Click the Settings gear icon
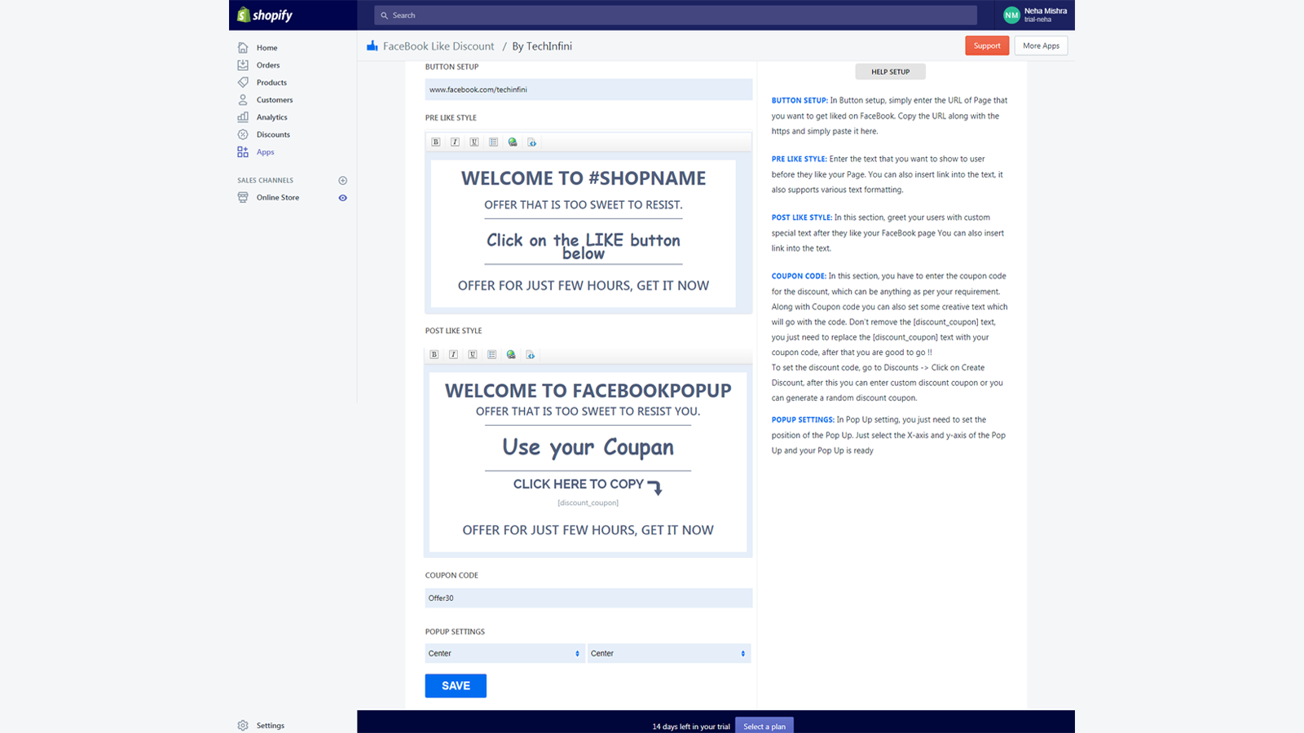Viewport: 1304px width, 733px height. [x=243, y=726]
